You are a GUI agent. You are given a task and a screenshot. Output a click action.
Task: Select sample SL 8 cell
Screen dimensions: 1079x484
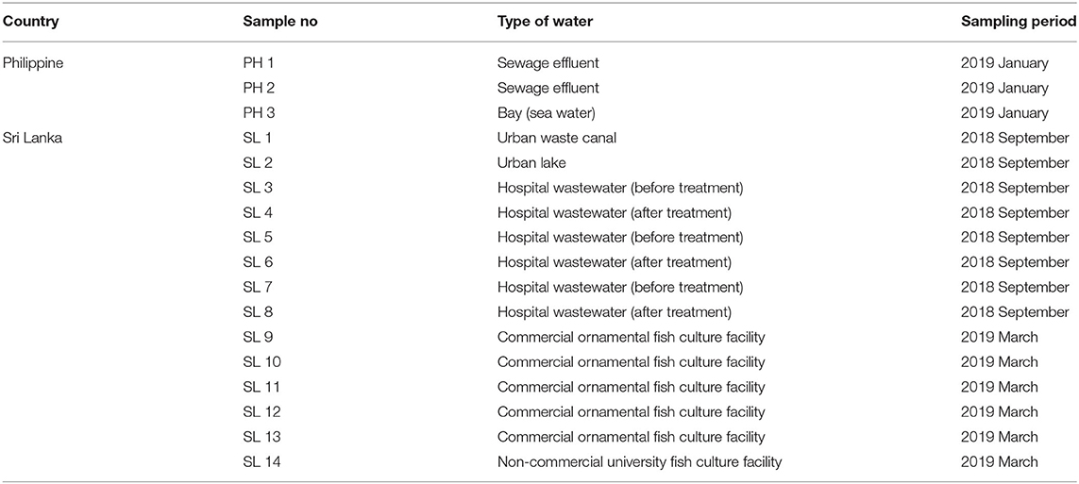click(x=258, y=312)
